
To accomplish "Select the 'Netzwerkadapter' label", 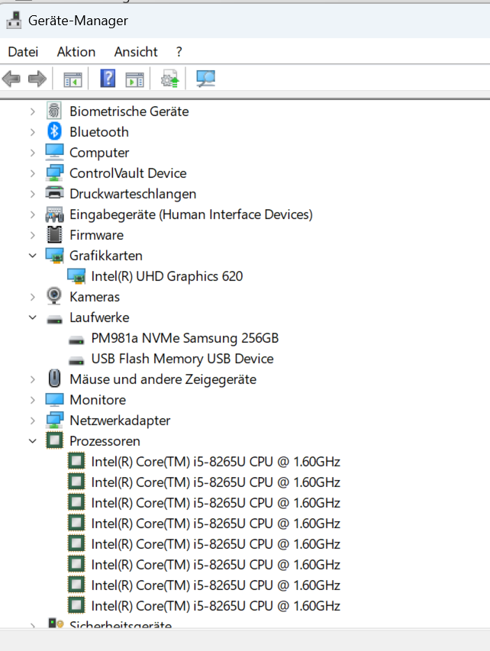I will click(x=120, y=421).
